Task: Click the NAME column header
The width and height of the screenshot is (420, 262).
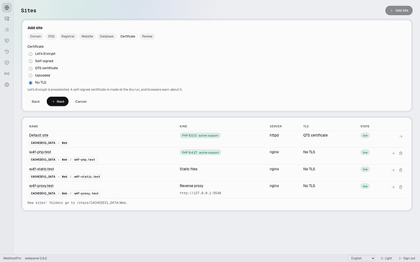Action: (x=33, y=126)
